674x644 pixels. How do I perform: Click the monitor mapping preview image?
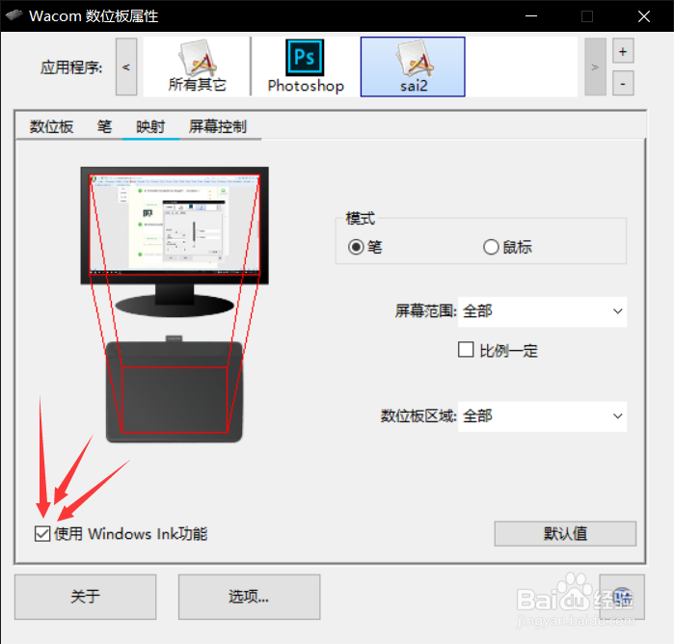(x=175, y=242)
